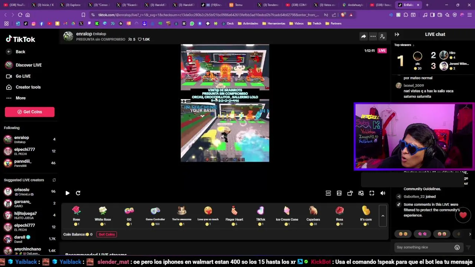Open followed creator panndiiii_
This screenshot has width=475, height=267.
(x=30, y=163)
